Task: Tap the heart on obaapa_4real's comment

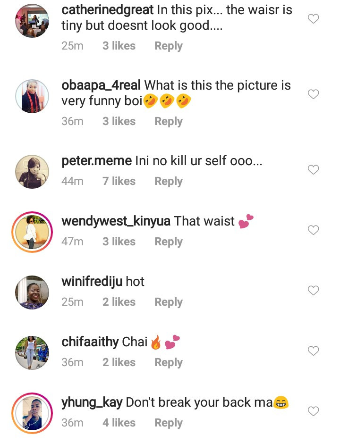Action: tap(314, 94)
